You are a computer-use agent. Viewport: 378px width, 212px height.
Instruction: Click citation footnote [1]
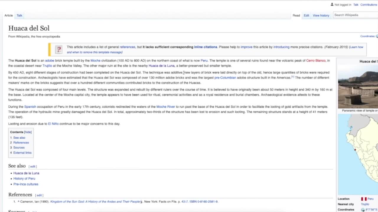293,77
